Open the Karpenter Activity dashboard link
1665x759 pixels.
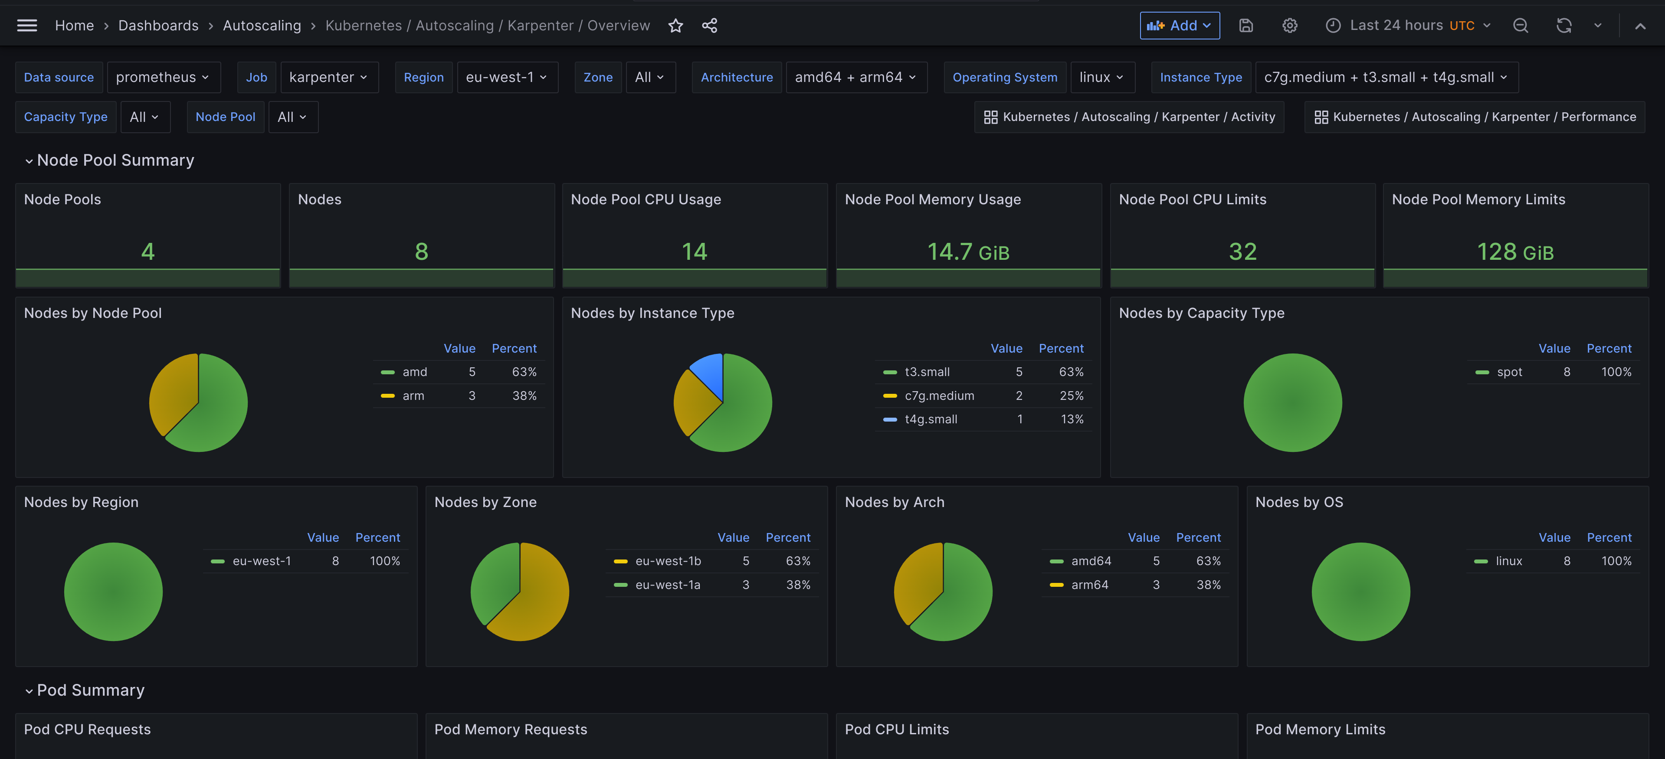click(1129, 117)
